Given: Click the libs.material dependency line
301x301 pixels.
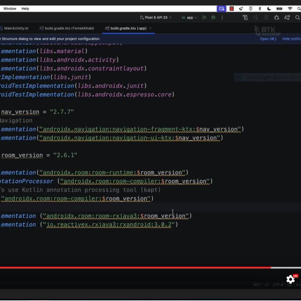Looking at the screenshot, I should 44,51.
